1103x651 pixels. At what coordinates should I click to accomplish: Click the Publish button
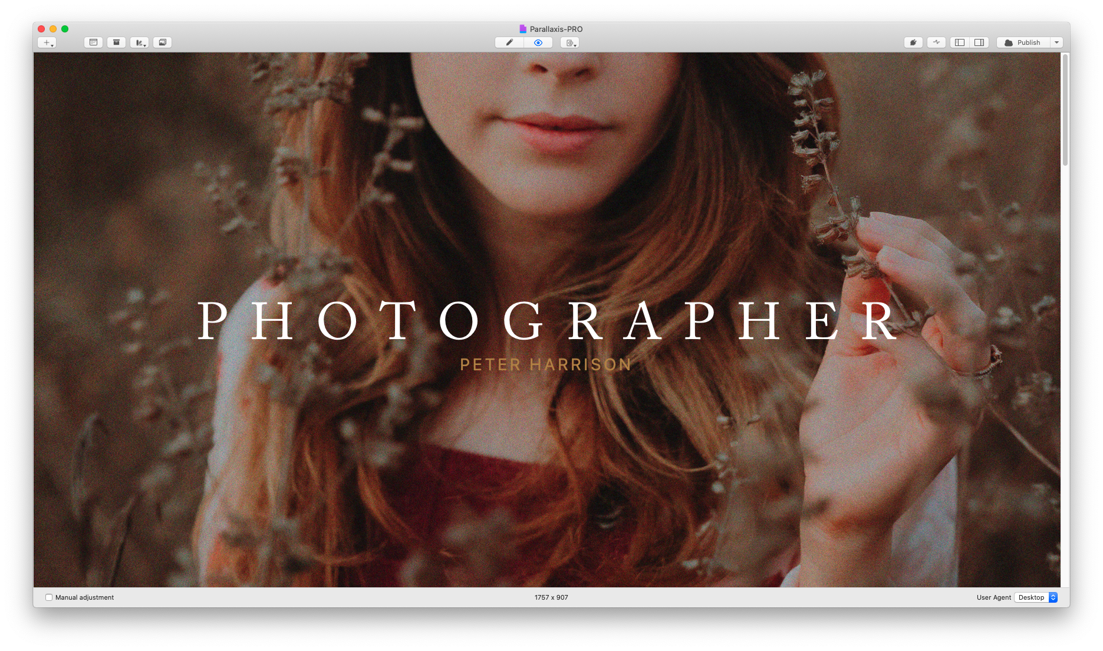tap(1023, 42)
